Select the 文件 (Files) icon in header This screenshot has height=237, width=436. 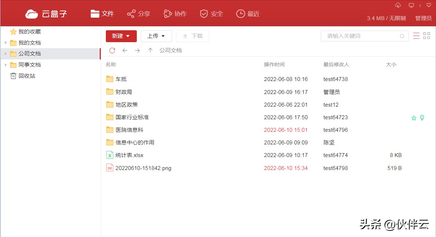pyautogui.click(x=94, y=13)
